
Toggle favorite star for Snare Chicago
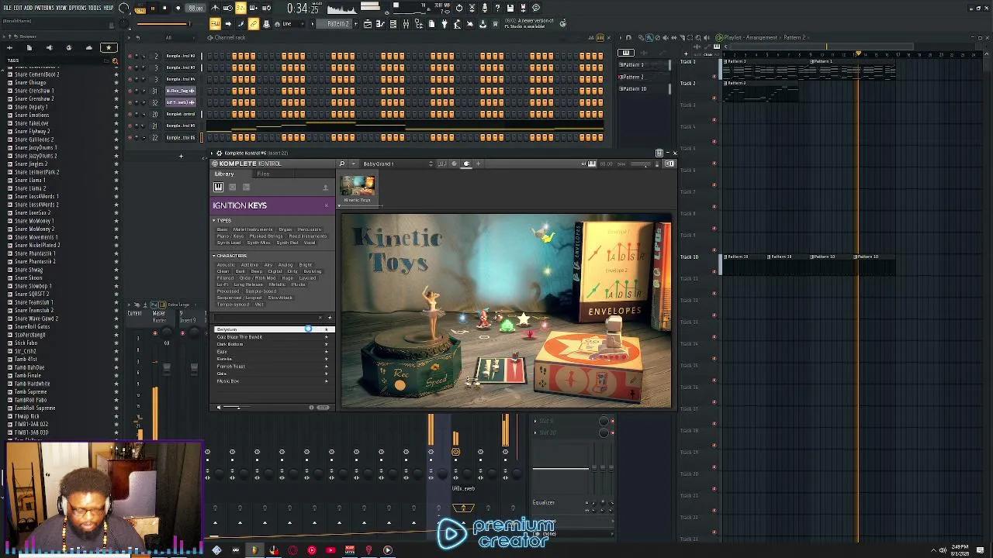(x=116, y=82)
